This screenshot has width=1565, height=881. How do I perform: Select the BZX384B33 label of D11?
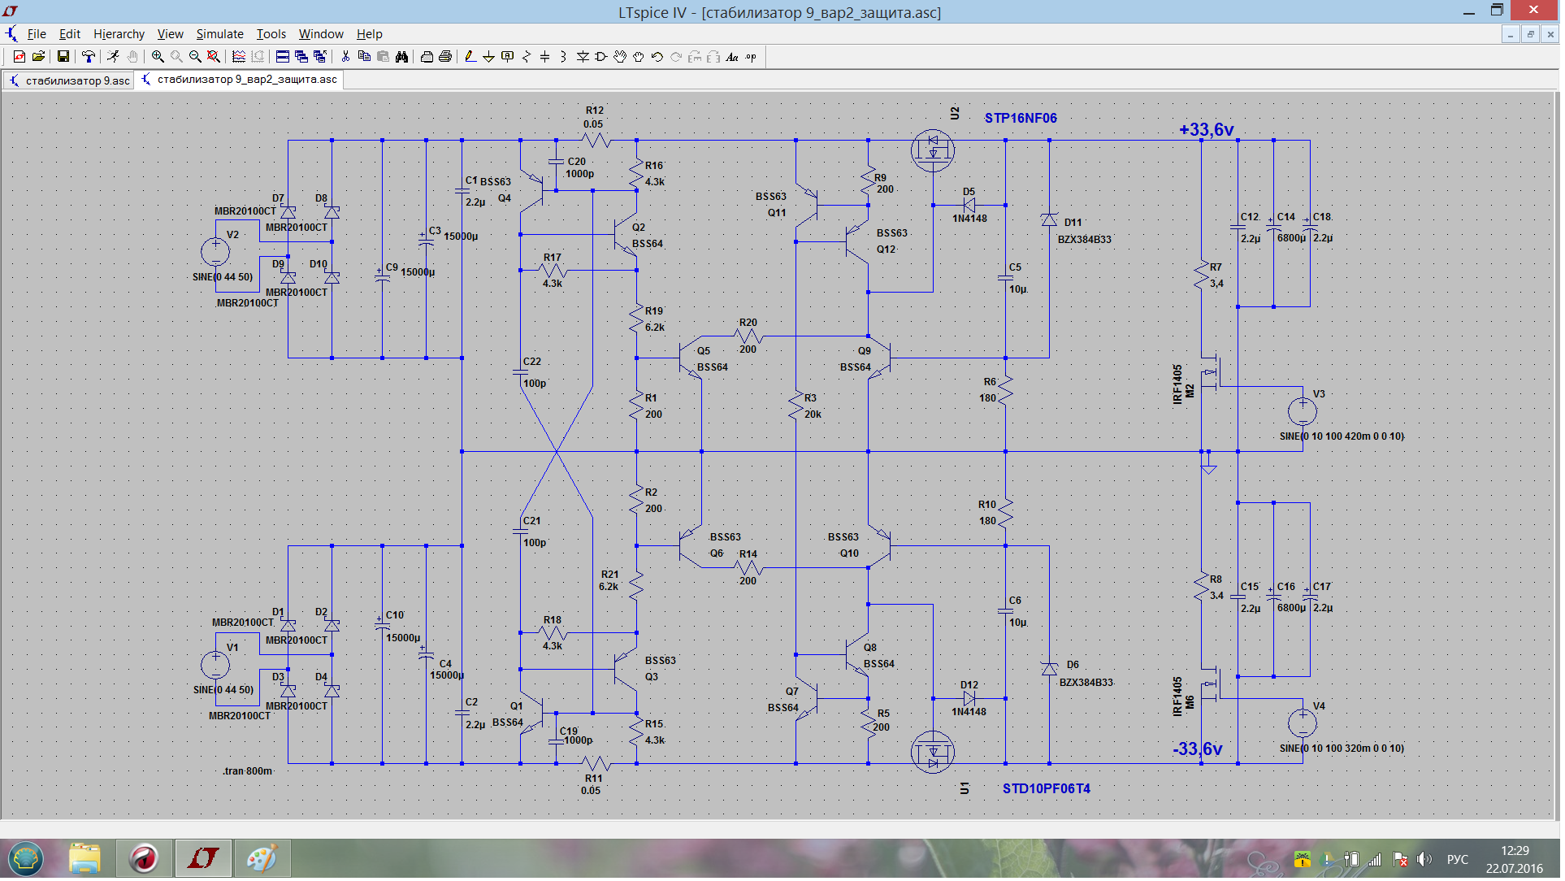[x=1085, y=240]
